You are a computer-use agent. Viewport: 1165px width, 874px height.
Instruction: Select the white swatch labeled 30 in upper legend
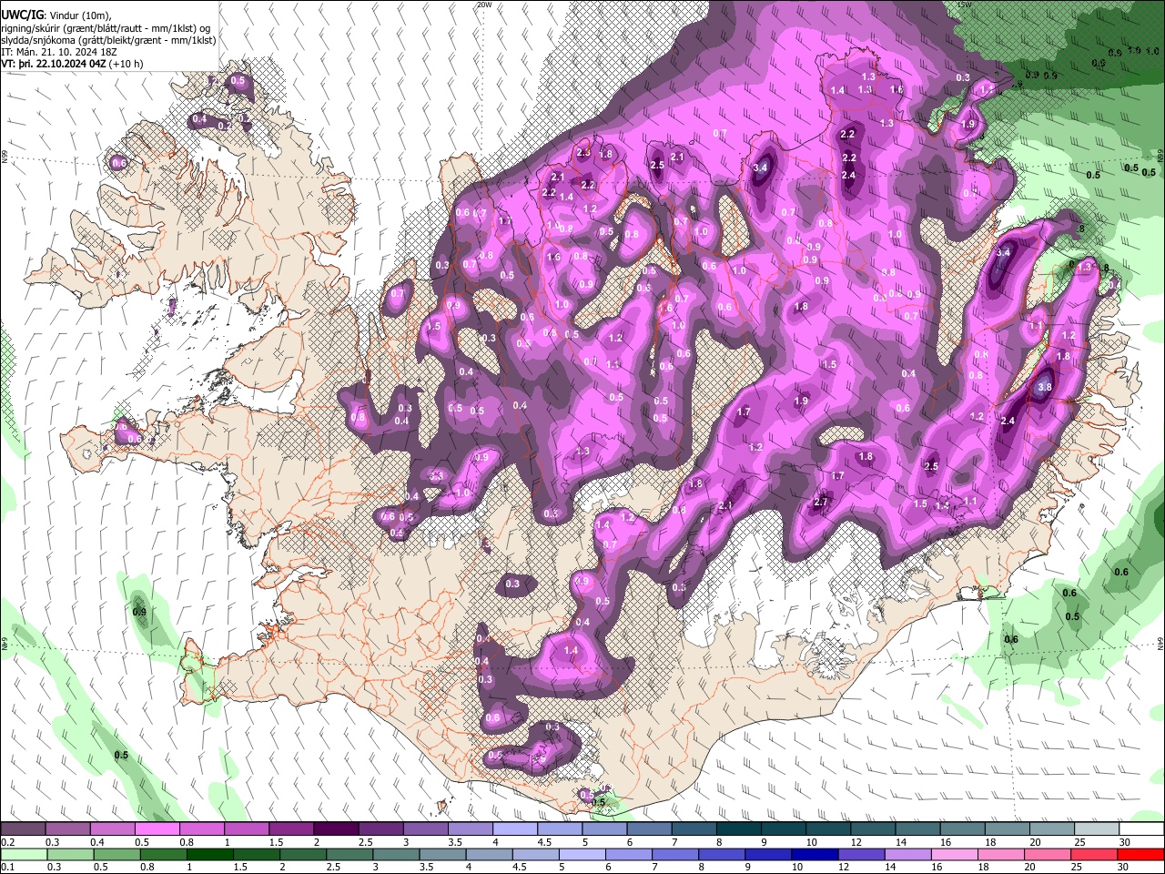[x=1142, y=829]
